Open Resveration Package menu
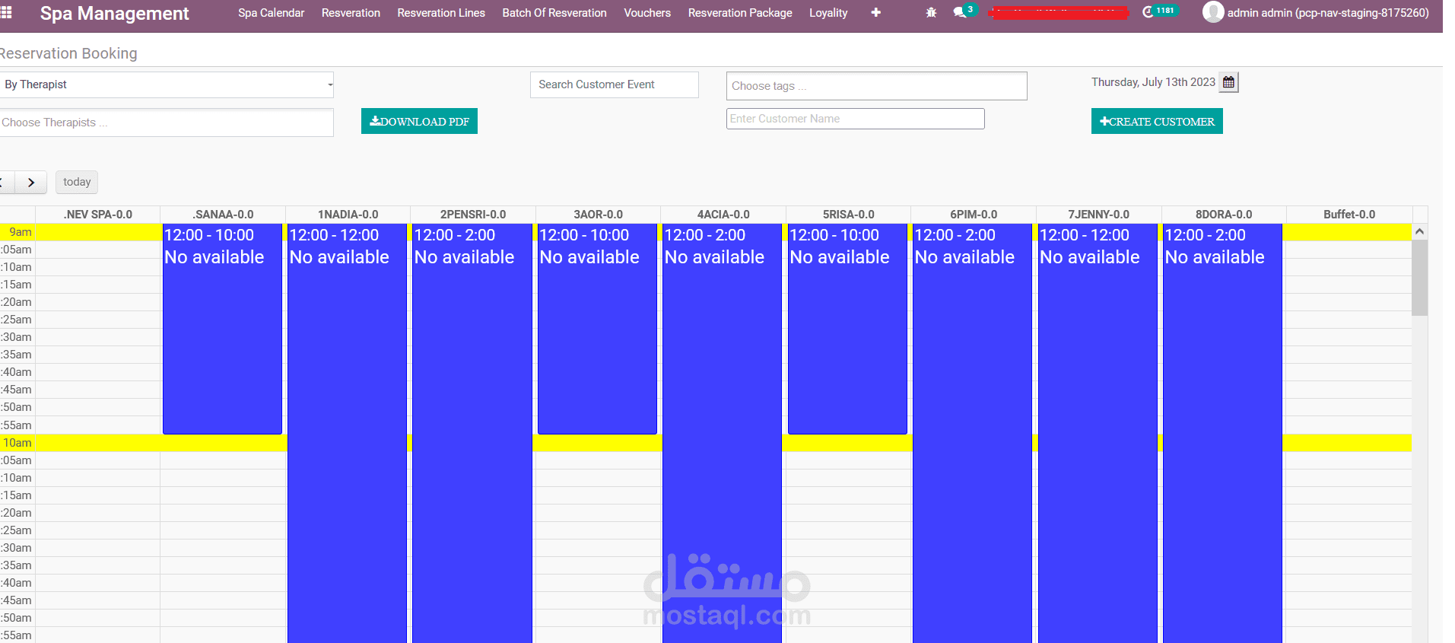 [740, 13]
